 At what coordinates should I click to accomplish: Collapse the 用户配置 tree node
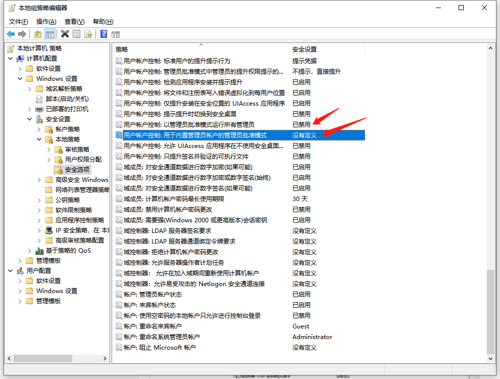point(11,270)
